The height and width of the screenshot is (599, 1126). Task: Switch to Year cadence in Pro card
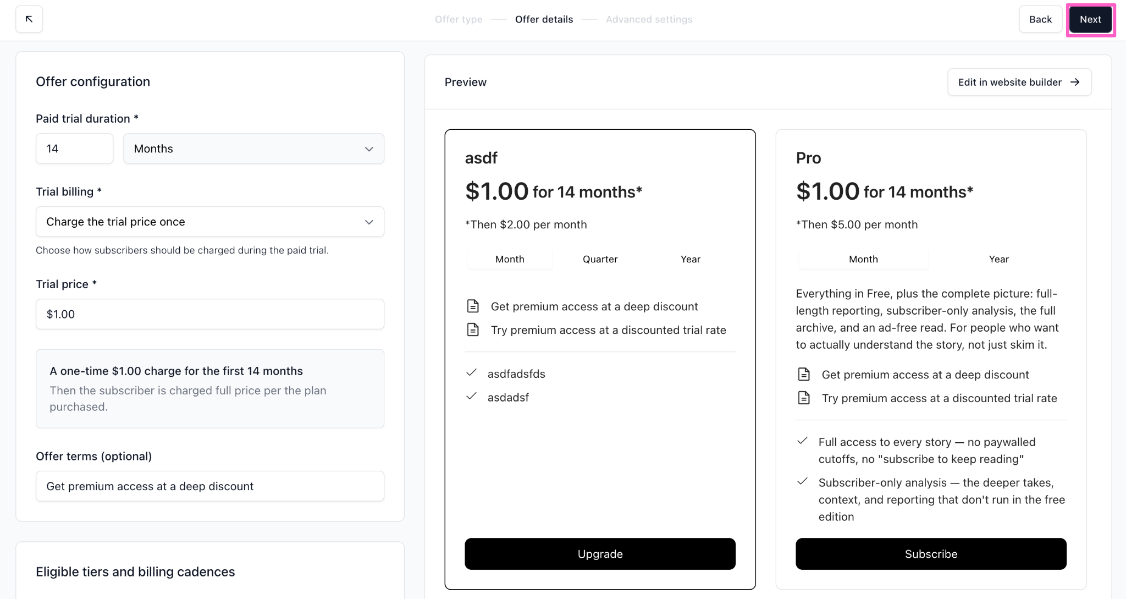coord(998,259)
